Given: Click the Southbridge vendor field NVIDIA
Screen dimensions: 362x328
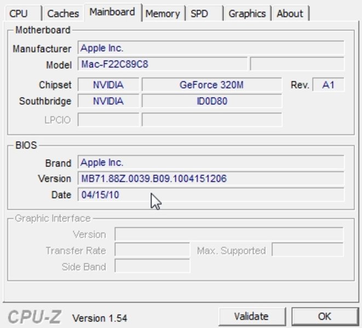Looking at the screenshot, I should (x=108, y=101).
